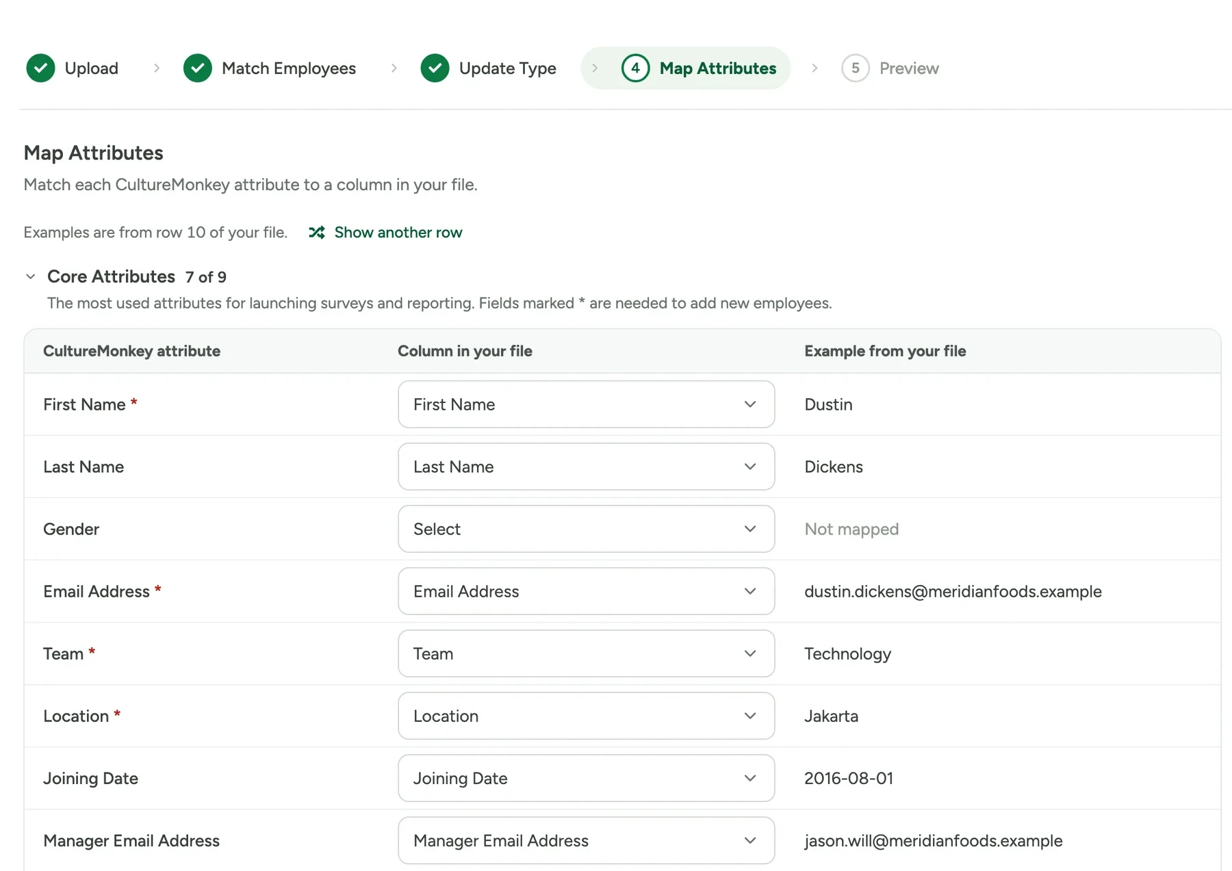Click the Update Type checkmark icon
Screen dimensions: 1232x871
click(435, 68)
